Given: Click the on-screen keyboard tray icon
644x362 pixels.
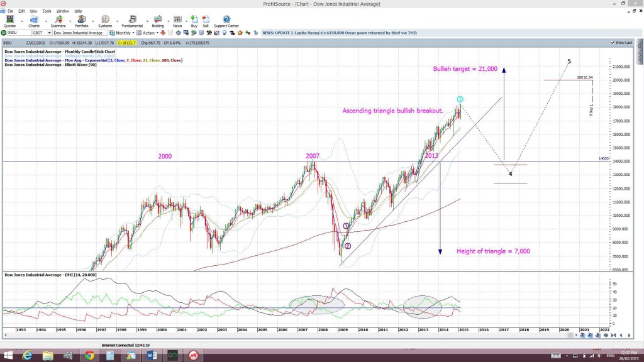Looking at the screenshot, I should pyautogui.click(x=556, y=356).
